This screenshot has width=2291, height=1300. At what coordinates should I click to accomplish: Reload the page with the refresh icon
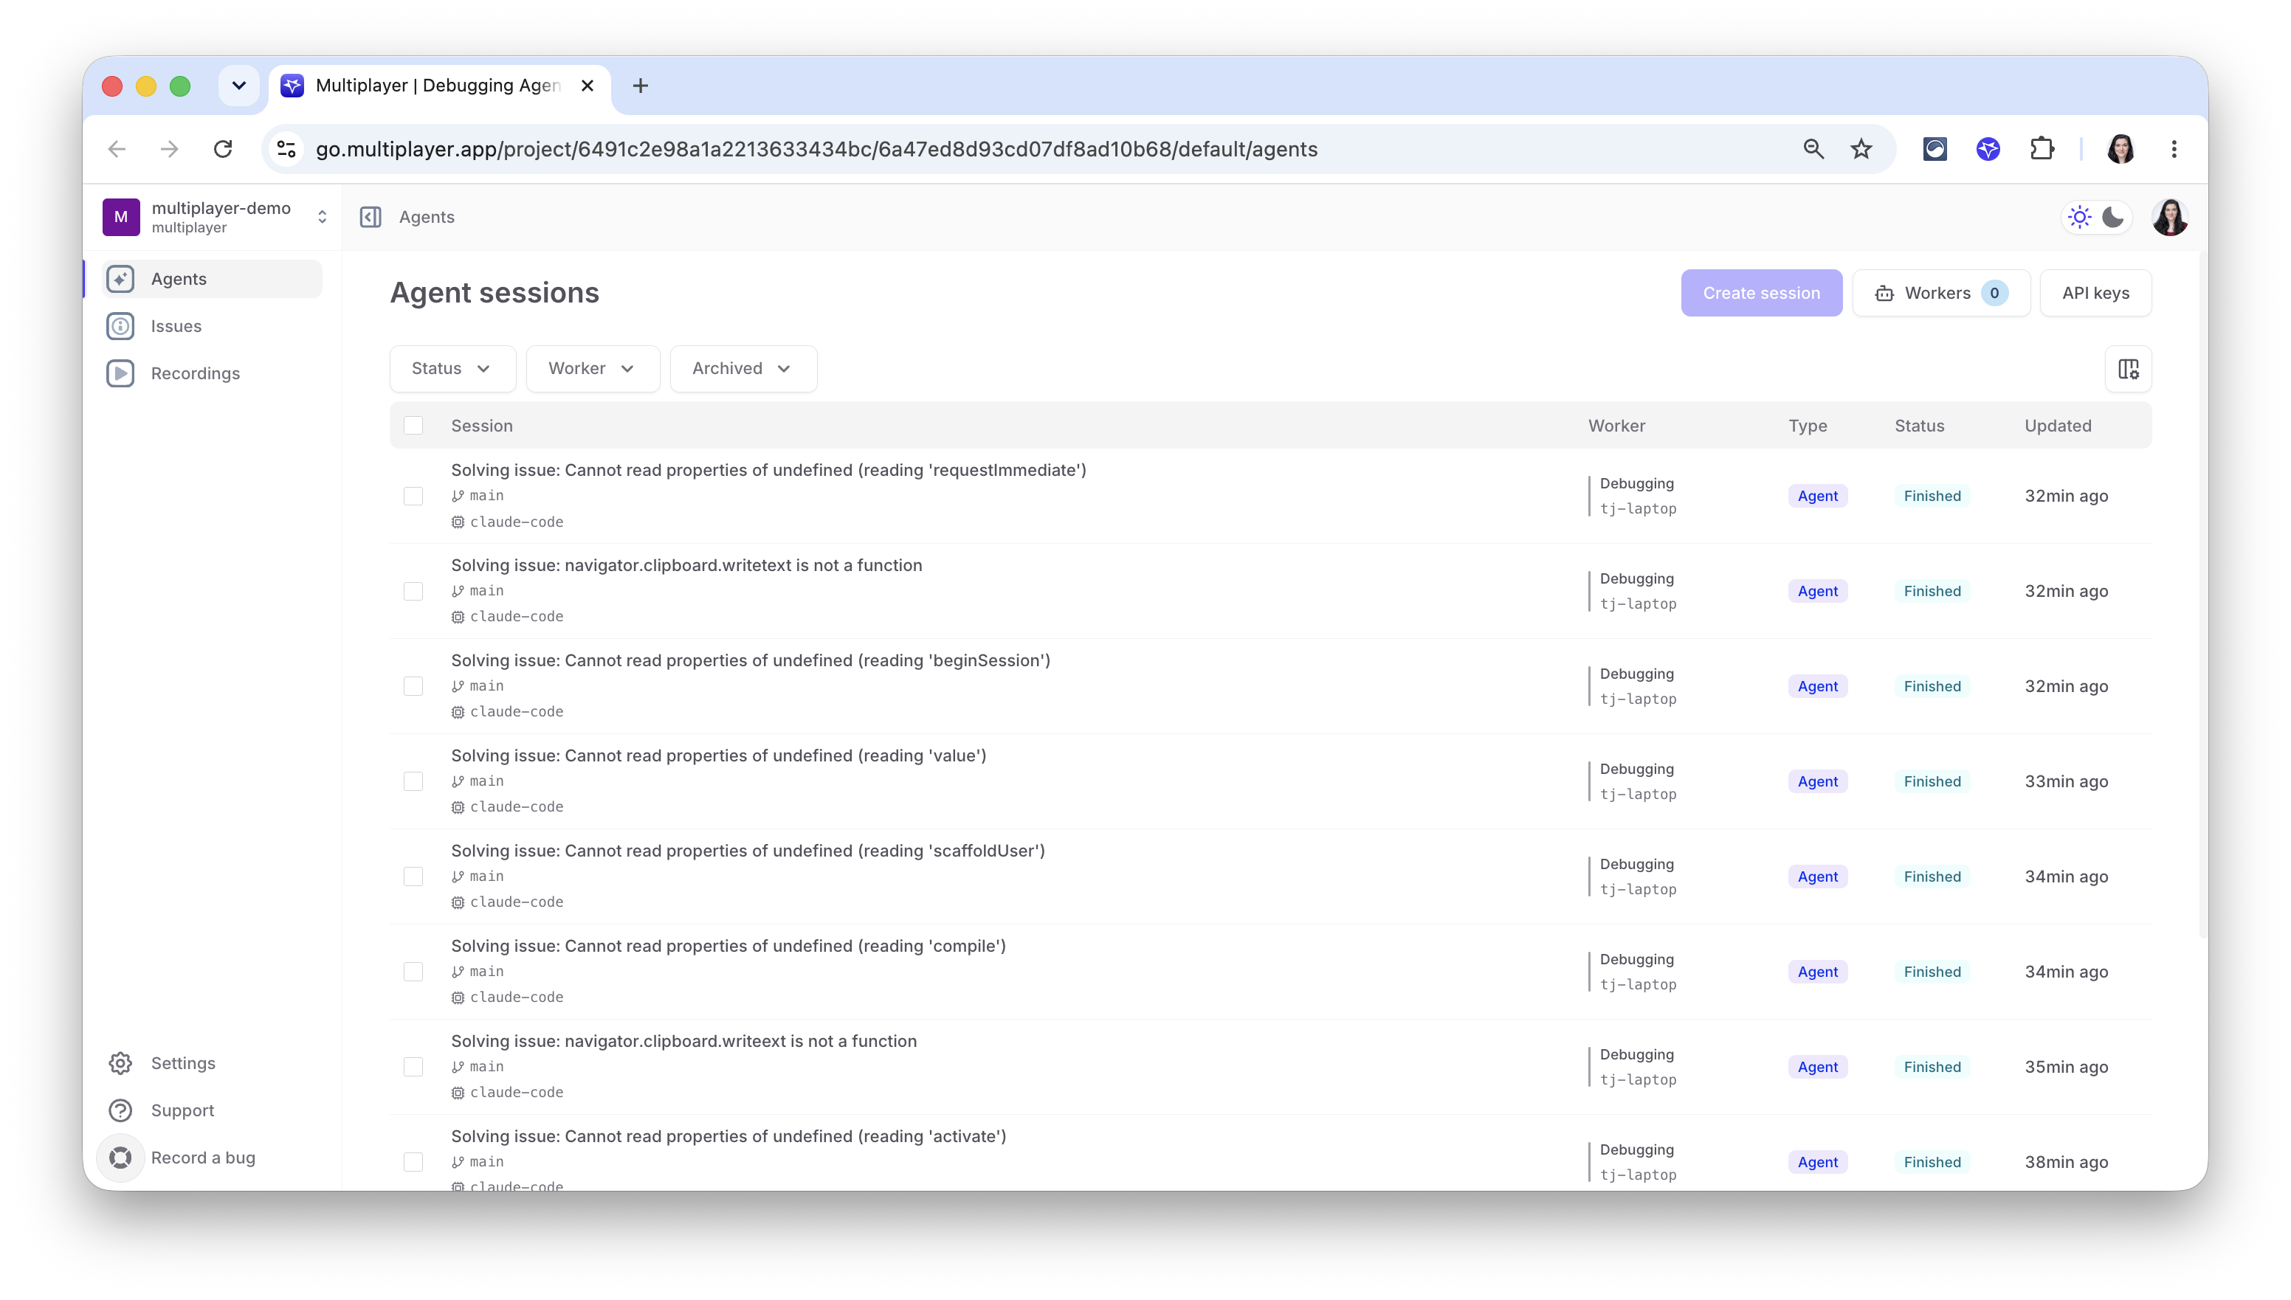point(224,149)
